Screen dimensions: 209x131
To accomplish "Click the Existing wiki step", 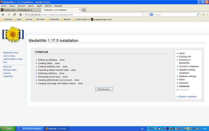I will 185,57.
